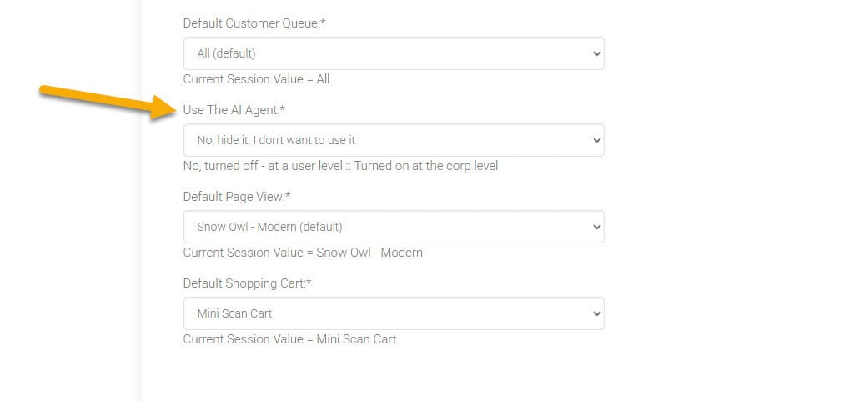Click the "Default Shopping Cart:*" label
The image size is (854, 401).
tap(247, 283)
